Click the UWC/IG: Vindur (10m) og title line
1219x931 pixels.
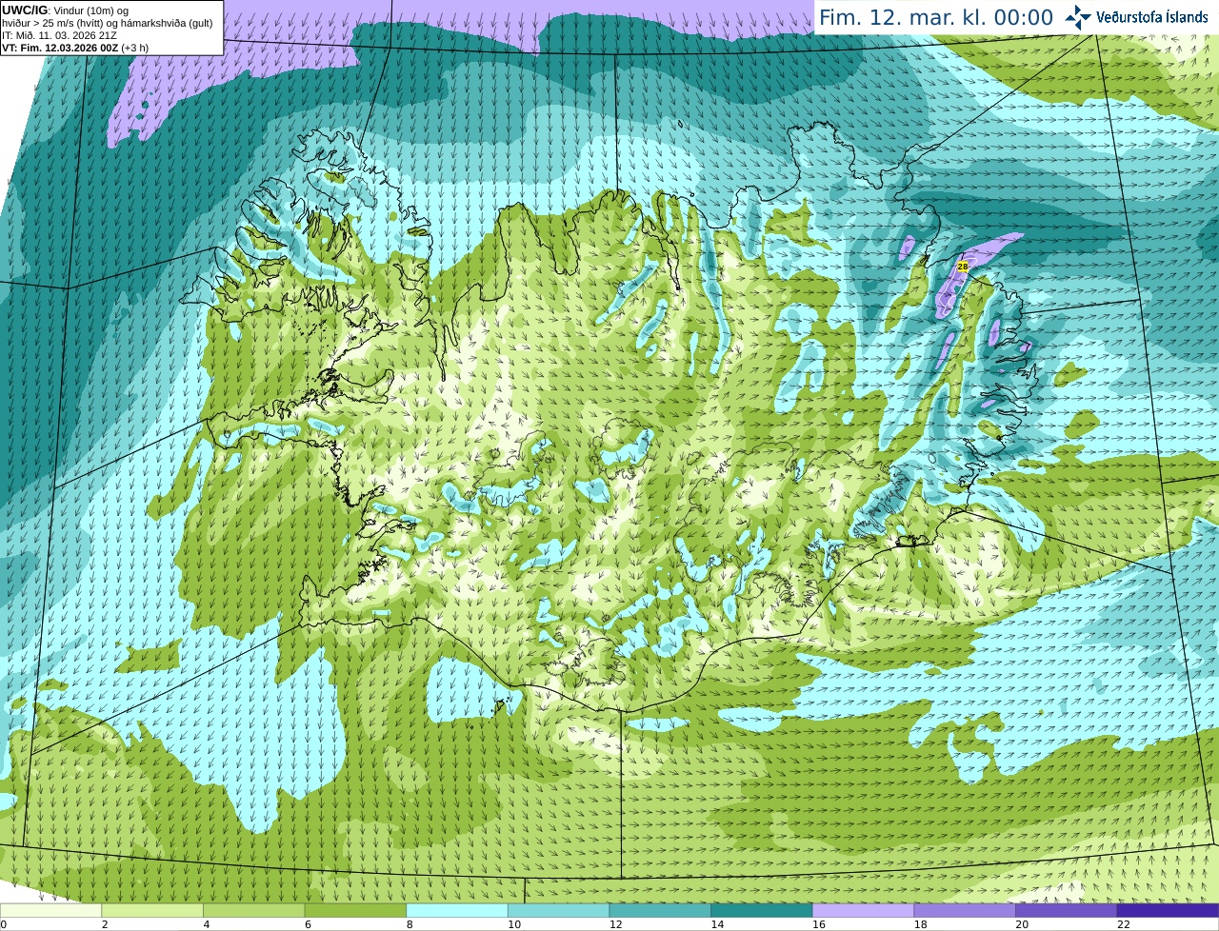point(66,10)
